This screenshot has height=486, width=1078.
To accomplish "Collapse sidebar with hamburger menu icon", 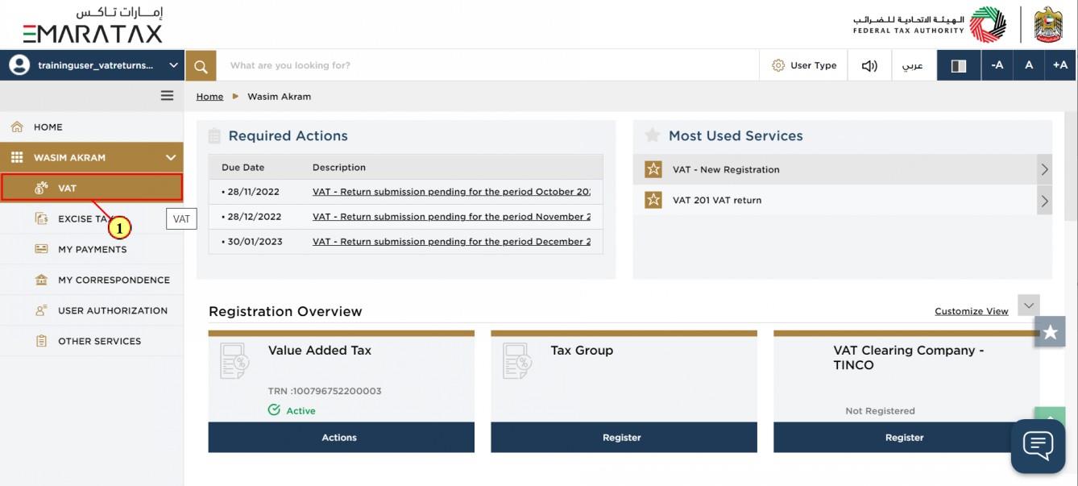I will [x=167, y=96].
